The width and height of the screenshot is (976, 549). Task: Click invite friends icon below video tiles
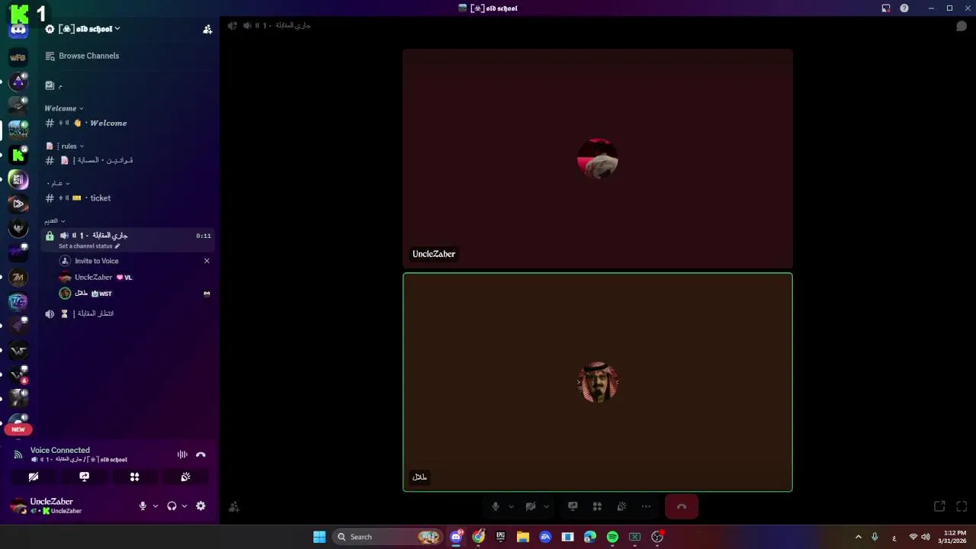[x=234, y=506]
